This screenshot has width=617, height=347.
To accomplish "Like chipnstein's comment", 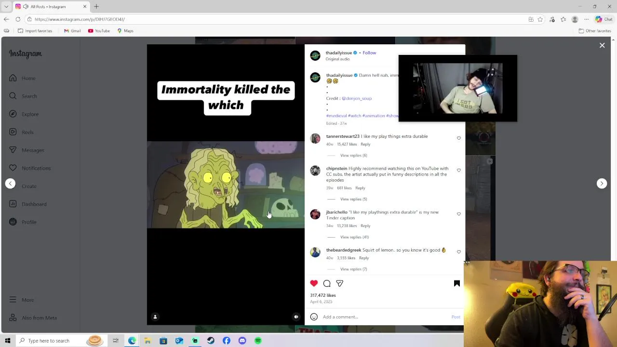I will click(x=459, y=171).
